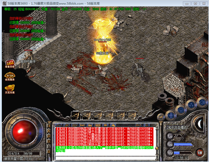Click the keyboard grid icon in chat toolbar
The width and height of the screenshot is (209, 162).
105,125
